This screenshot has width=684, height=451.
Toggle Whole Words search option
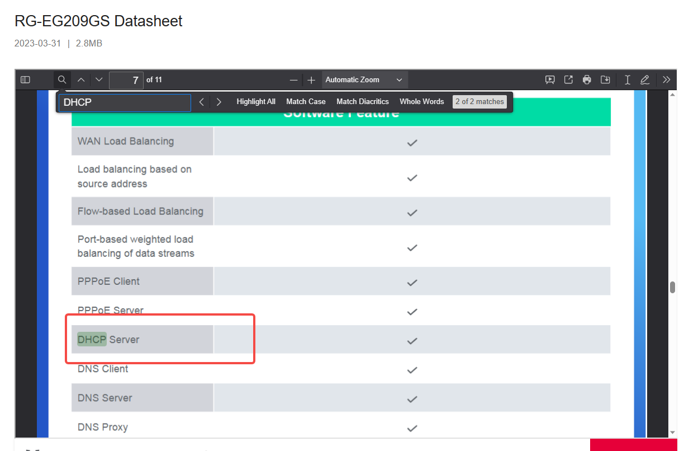click(422, 102)
